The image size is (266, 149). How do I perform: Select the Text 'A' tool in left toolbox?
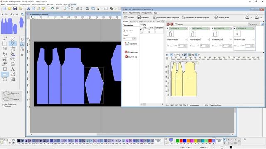pos(12,69)
